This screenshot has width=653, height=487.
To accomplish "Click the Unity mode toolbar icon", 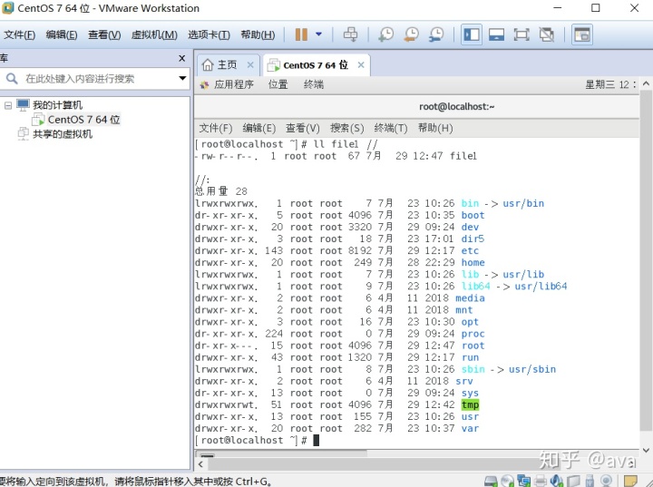I will [546, 34].
